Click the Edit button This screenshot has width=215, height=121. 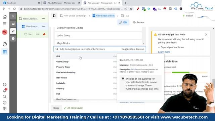[123, 23]
